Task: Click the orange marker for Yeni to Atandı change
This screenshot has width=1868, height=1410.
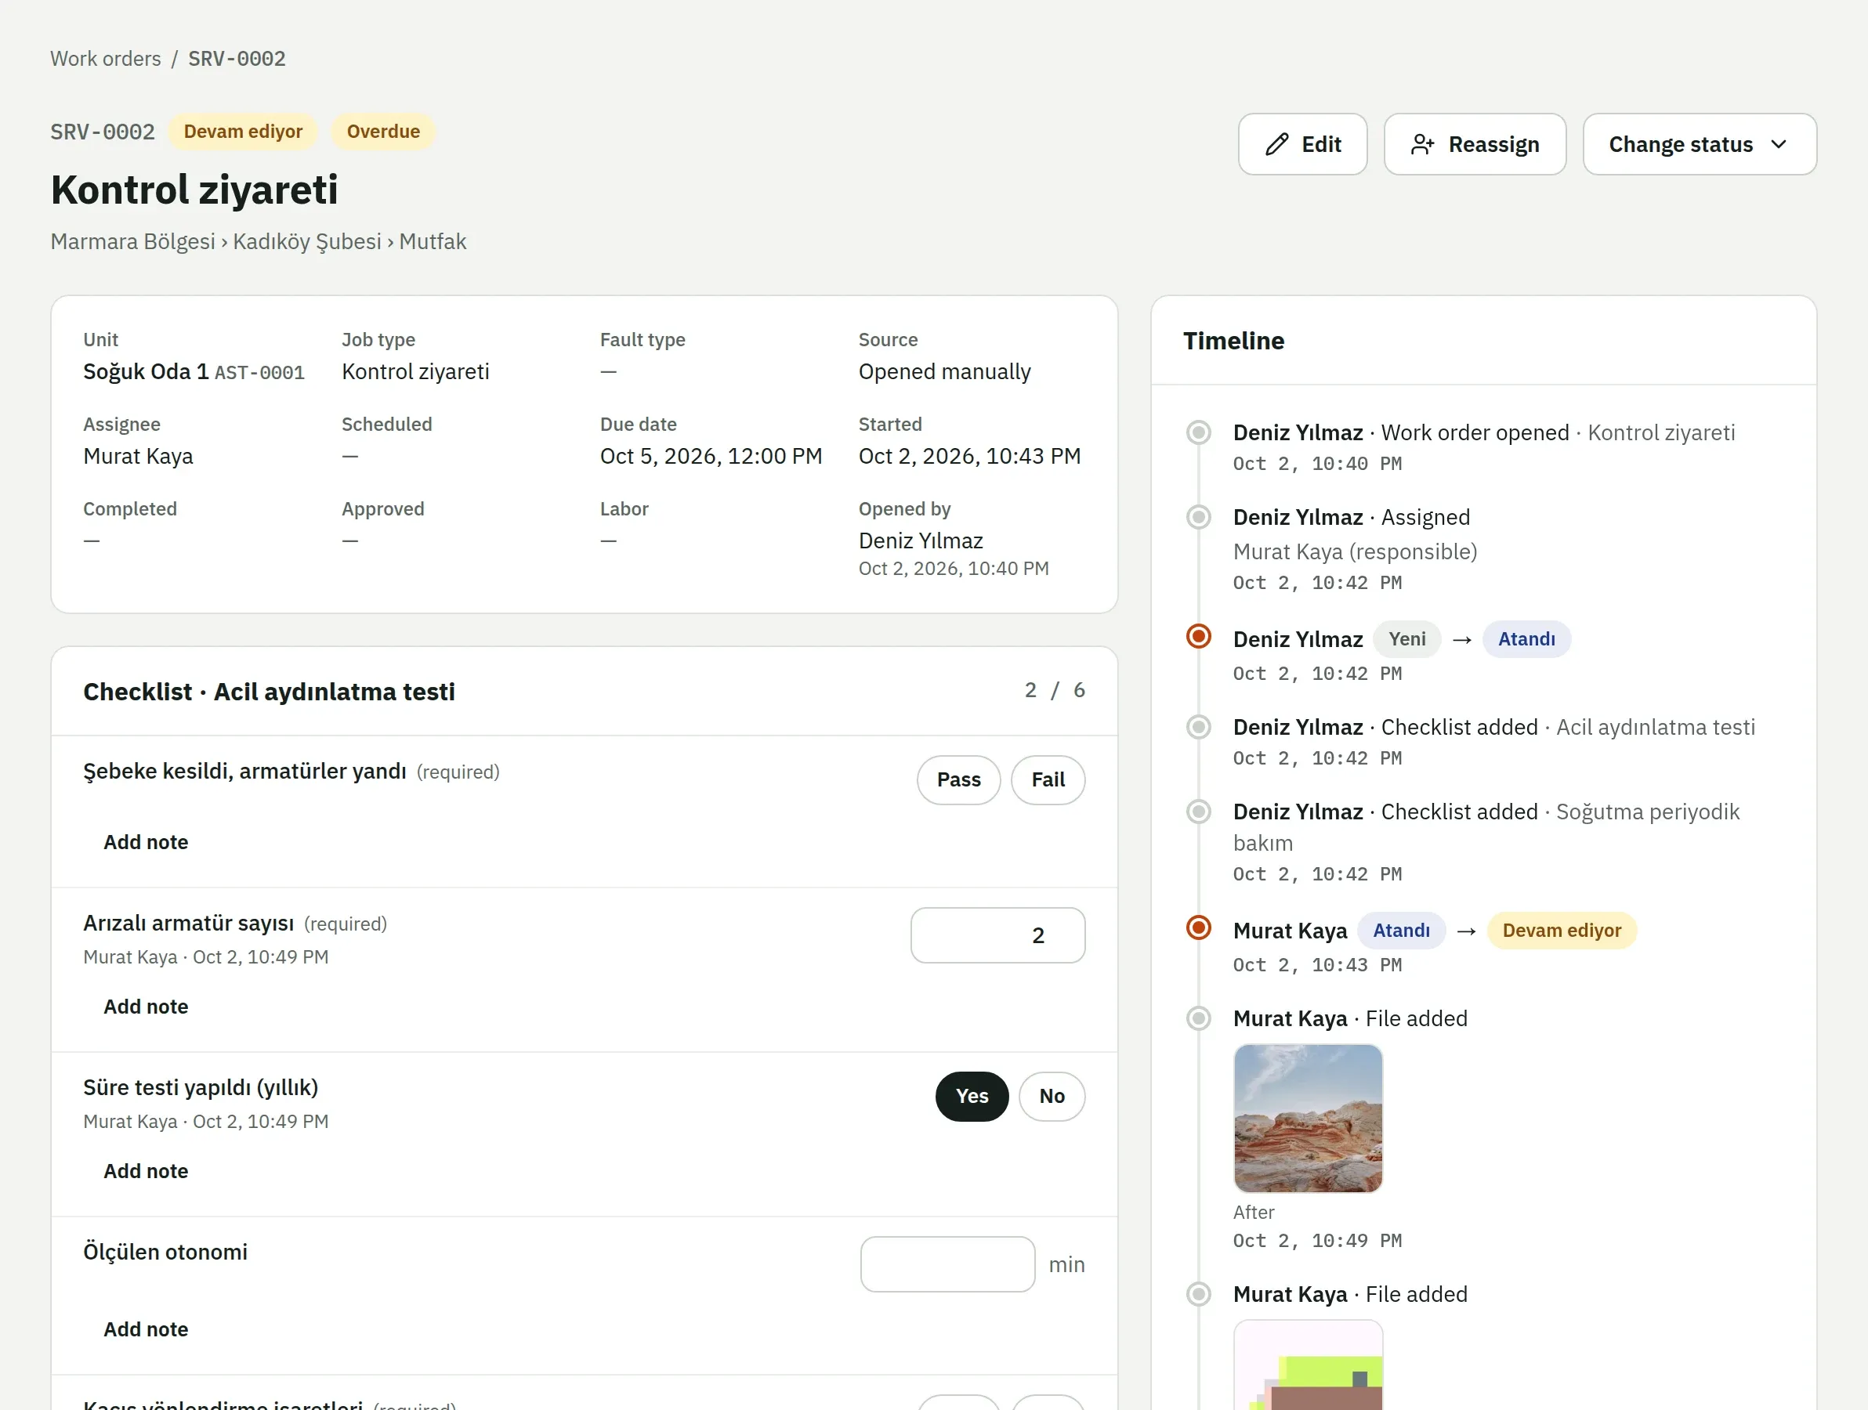Action: [x=1198, y=636]
